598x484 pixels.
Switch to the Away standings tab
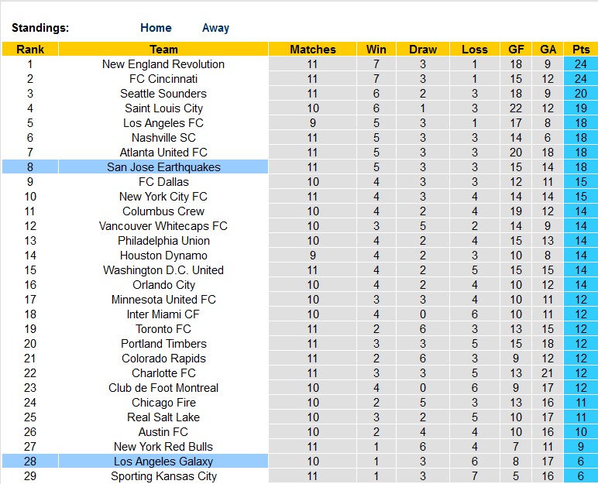[215, 28]
